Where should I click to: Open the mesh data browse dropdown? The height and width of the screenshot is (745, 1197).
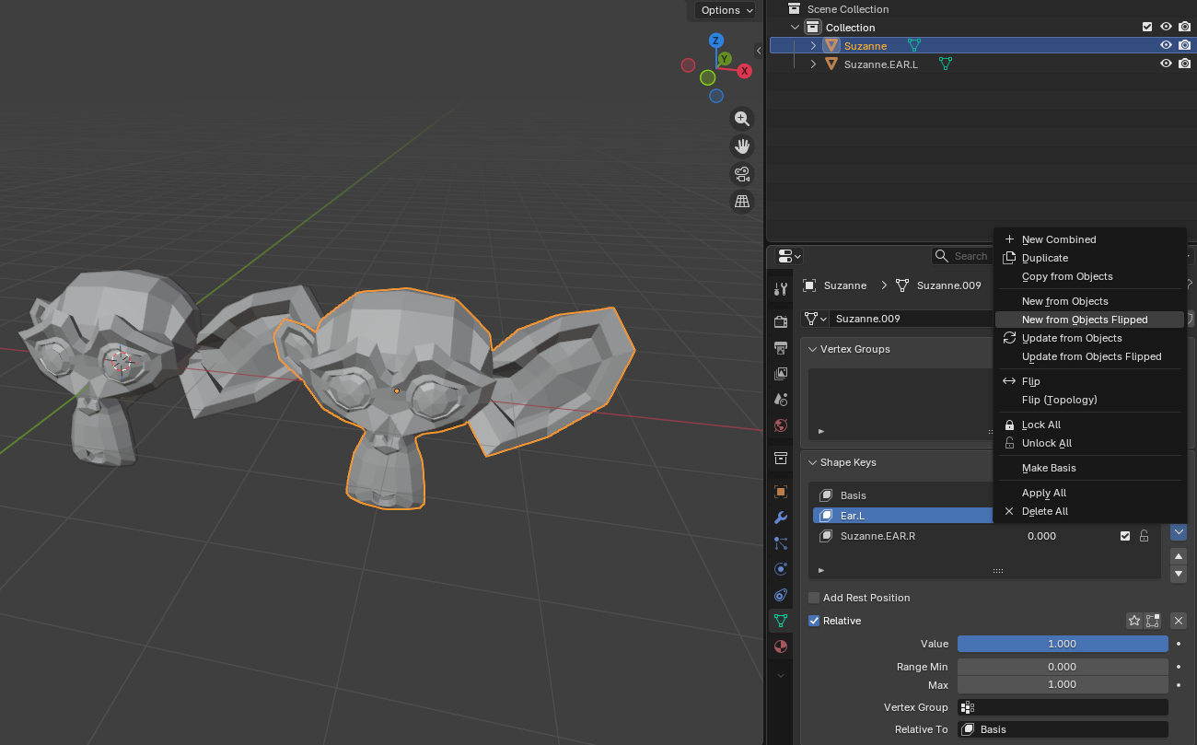[816, 319]
